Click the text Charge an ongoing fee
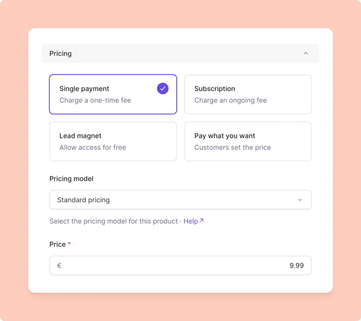Screen dimensions: 361x321 tap(230, 100)
